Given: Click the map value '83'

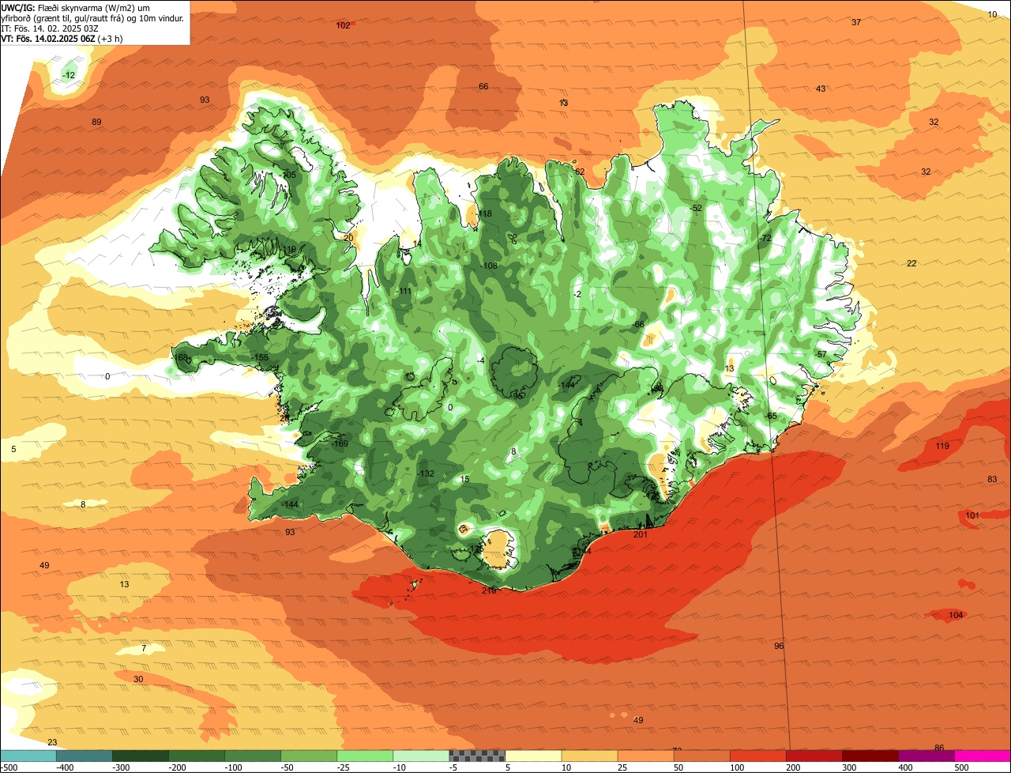Looking at the screenshot, I should coord(993,480).
